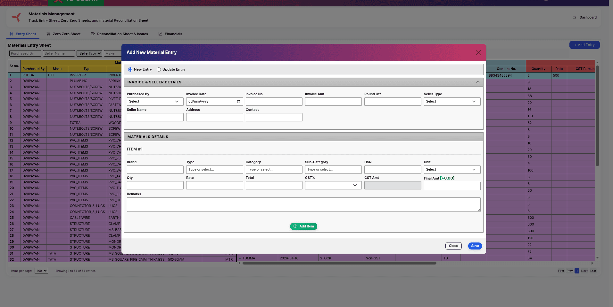Go to Next page in pagination
613x307 pixels.
click(584, 271)
